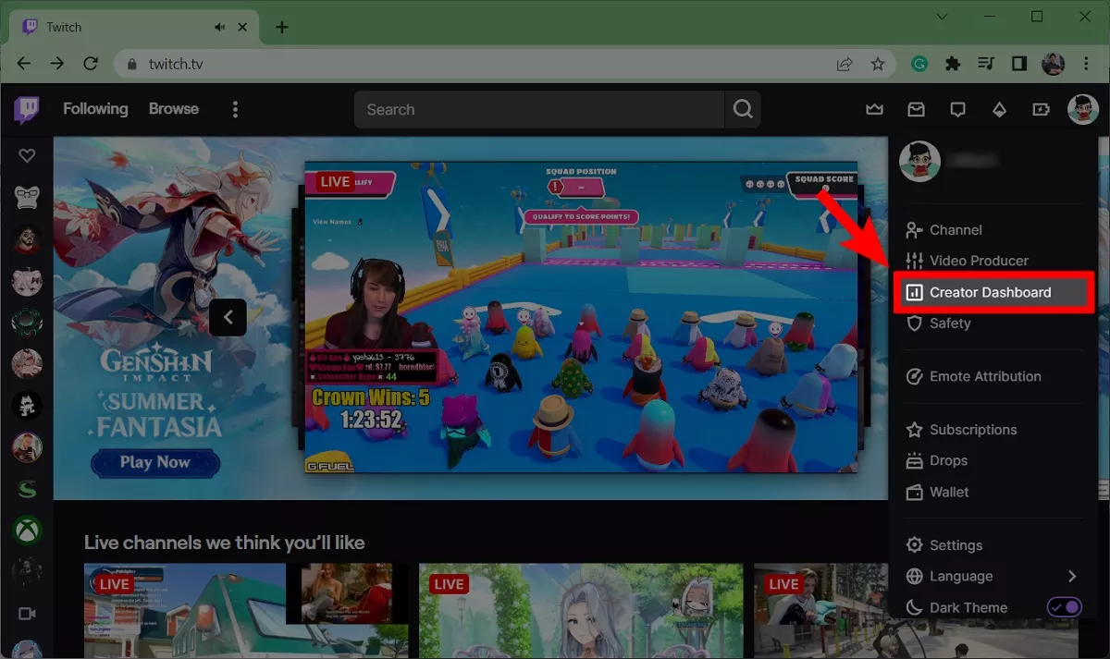Open Prime Loot crown icon

[874, 110]
